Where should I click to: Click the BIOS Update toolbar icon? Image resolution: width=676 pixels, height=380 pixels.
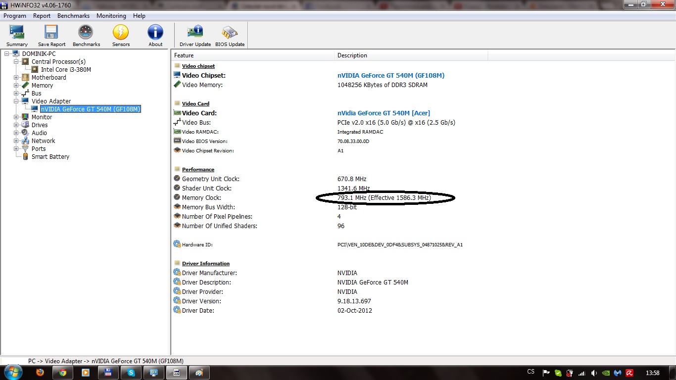click(x=230, y=36)
